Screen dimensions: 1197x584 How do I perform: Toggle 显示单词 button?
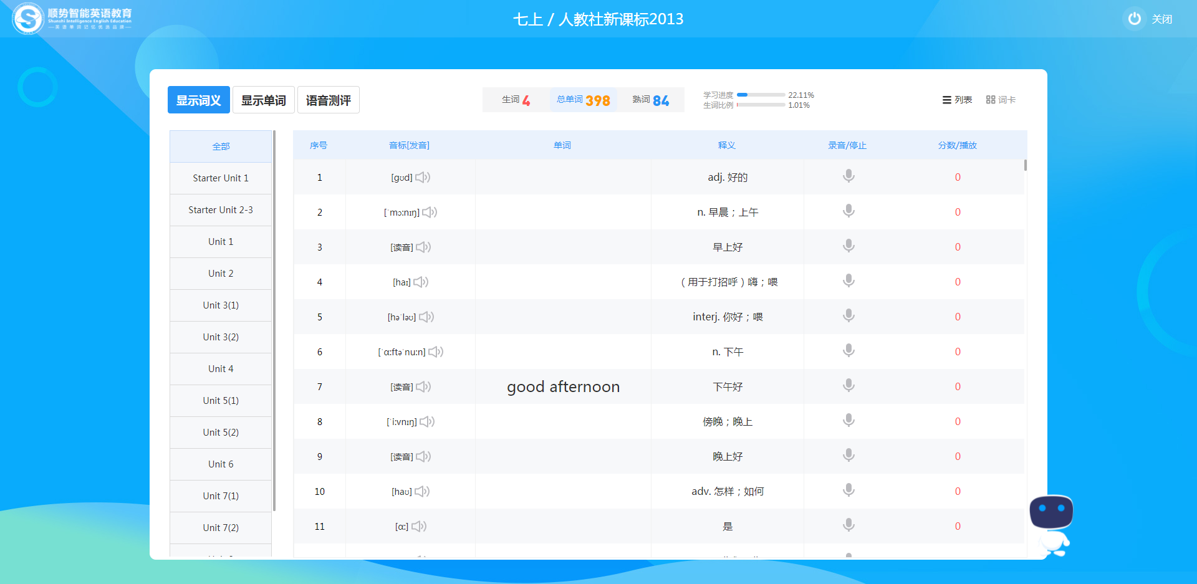[x=264, y=100]
